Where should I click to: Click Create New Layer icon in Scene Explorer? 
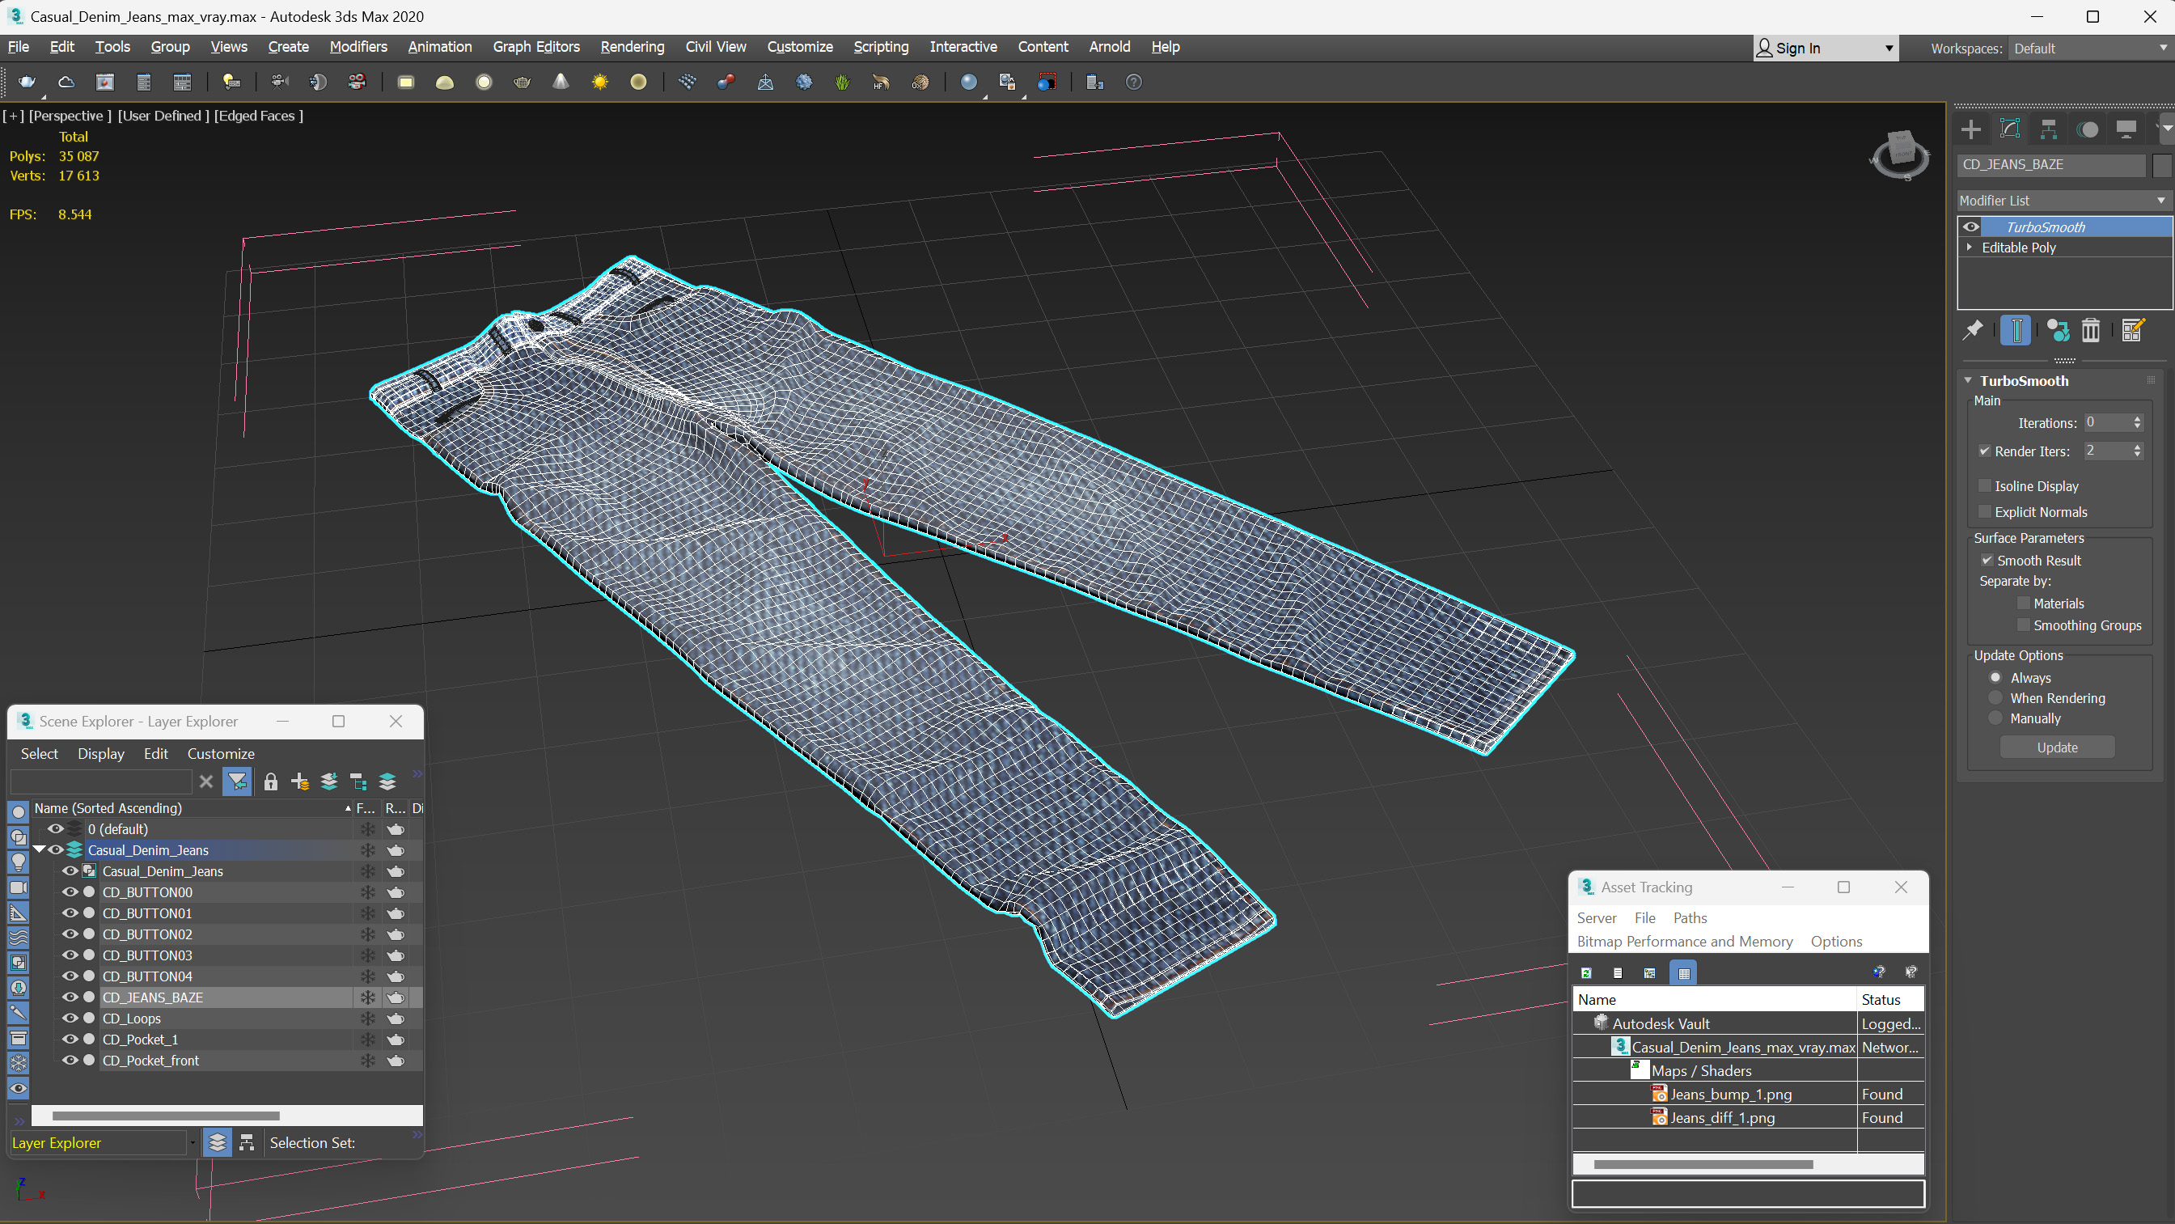300,782
